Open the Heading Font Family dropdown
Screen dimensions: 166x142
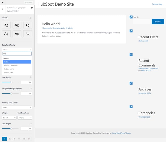click(17, 108)
